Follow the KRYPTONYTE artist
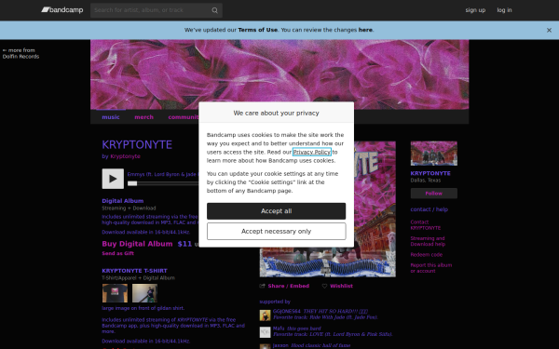Viewport: 559px width, 349px height. click(x=434, y=194)
